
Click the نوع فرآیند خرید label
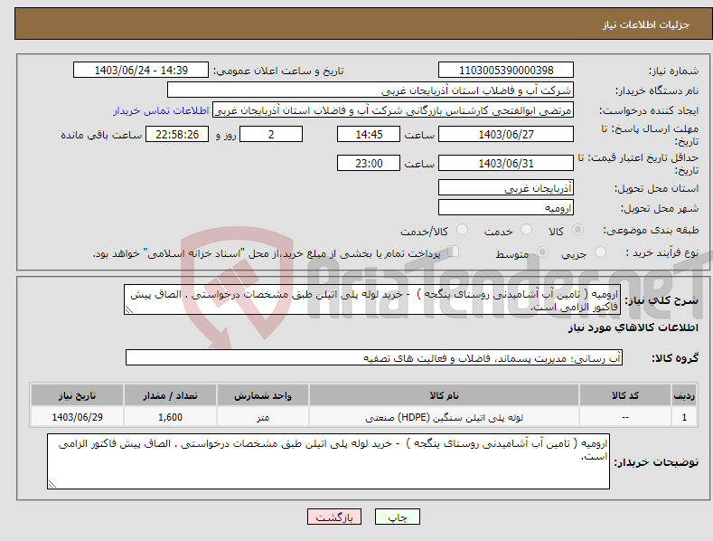coord(661,252)
